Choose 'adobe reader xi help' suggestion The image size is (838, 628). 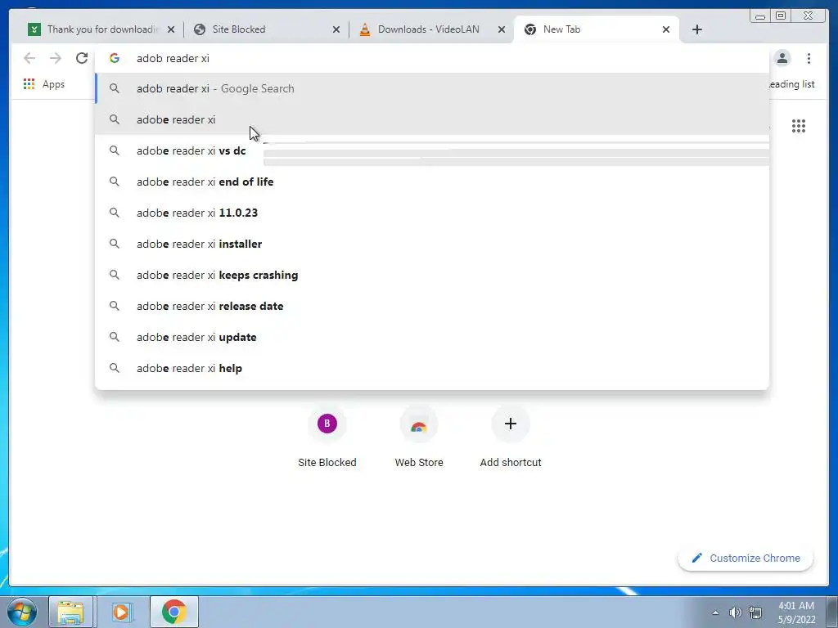pyautogui.click(x=432, y=369)
